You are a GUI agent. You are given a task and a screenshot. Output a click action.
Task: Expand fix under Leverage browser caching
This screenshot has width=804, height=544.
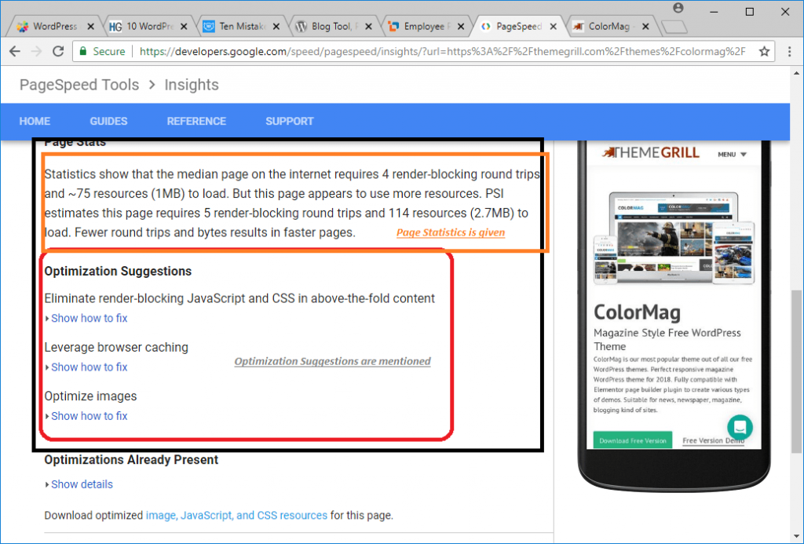[89, 367]
